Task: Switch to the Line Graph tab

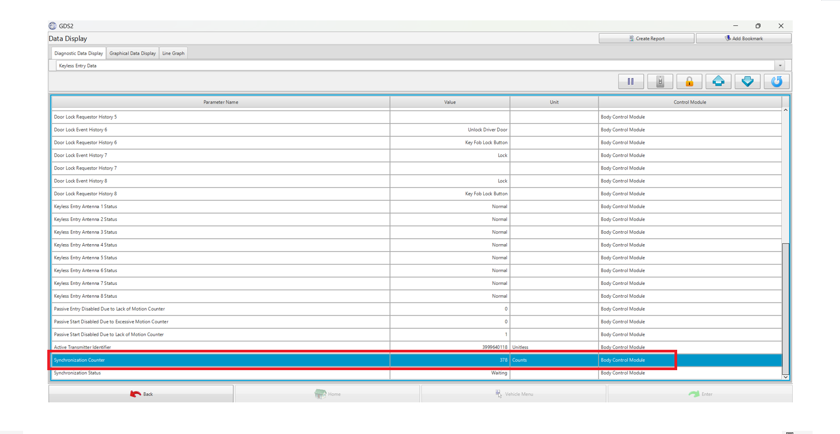Action: [x=174, y=53]
